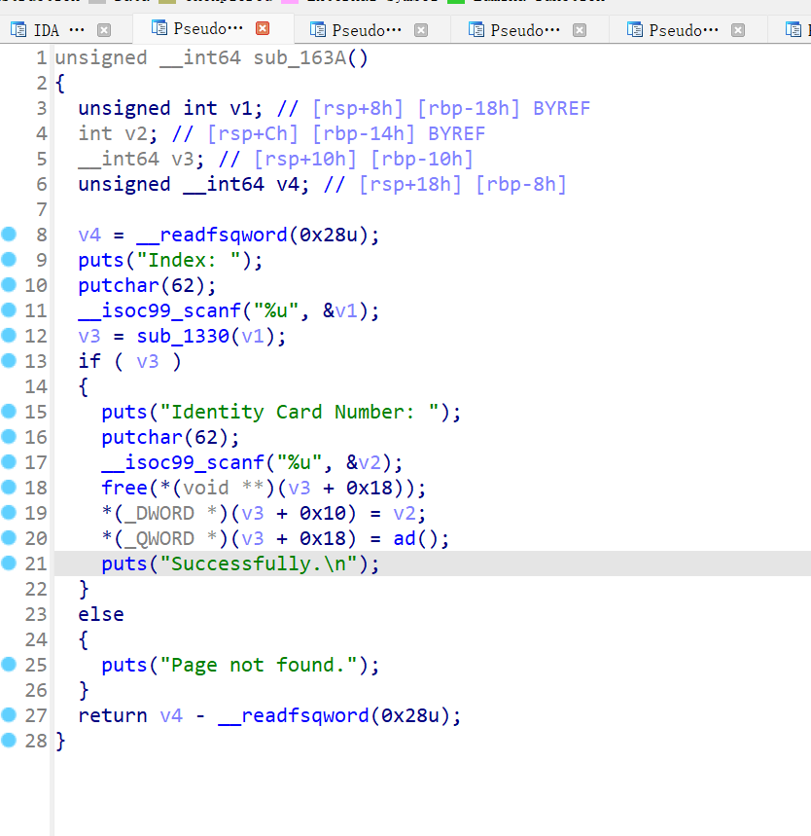This screenshot has width=811, height=836.
Task: Click the [rbp-8h] comment on line 6
Action: point(520,185)
